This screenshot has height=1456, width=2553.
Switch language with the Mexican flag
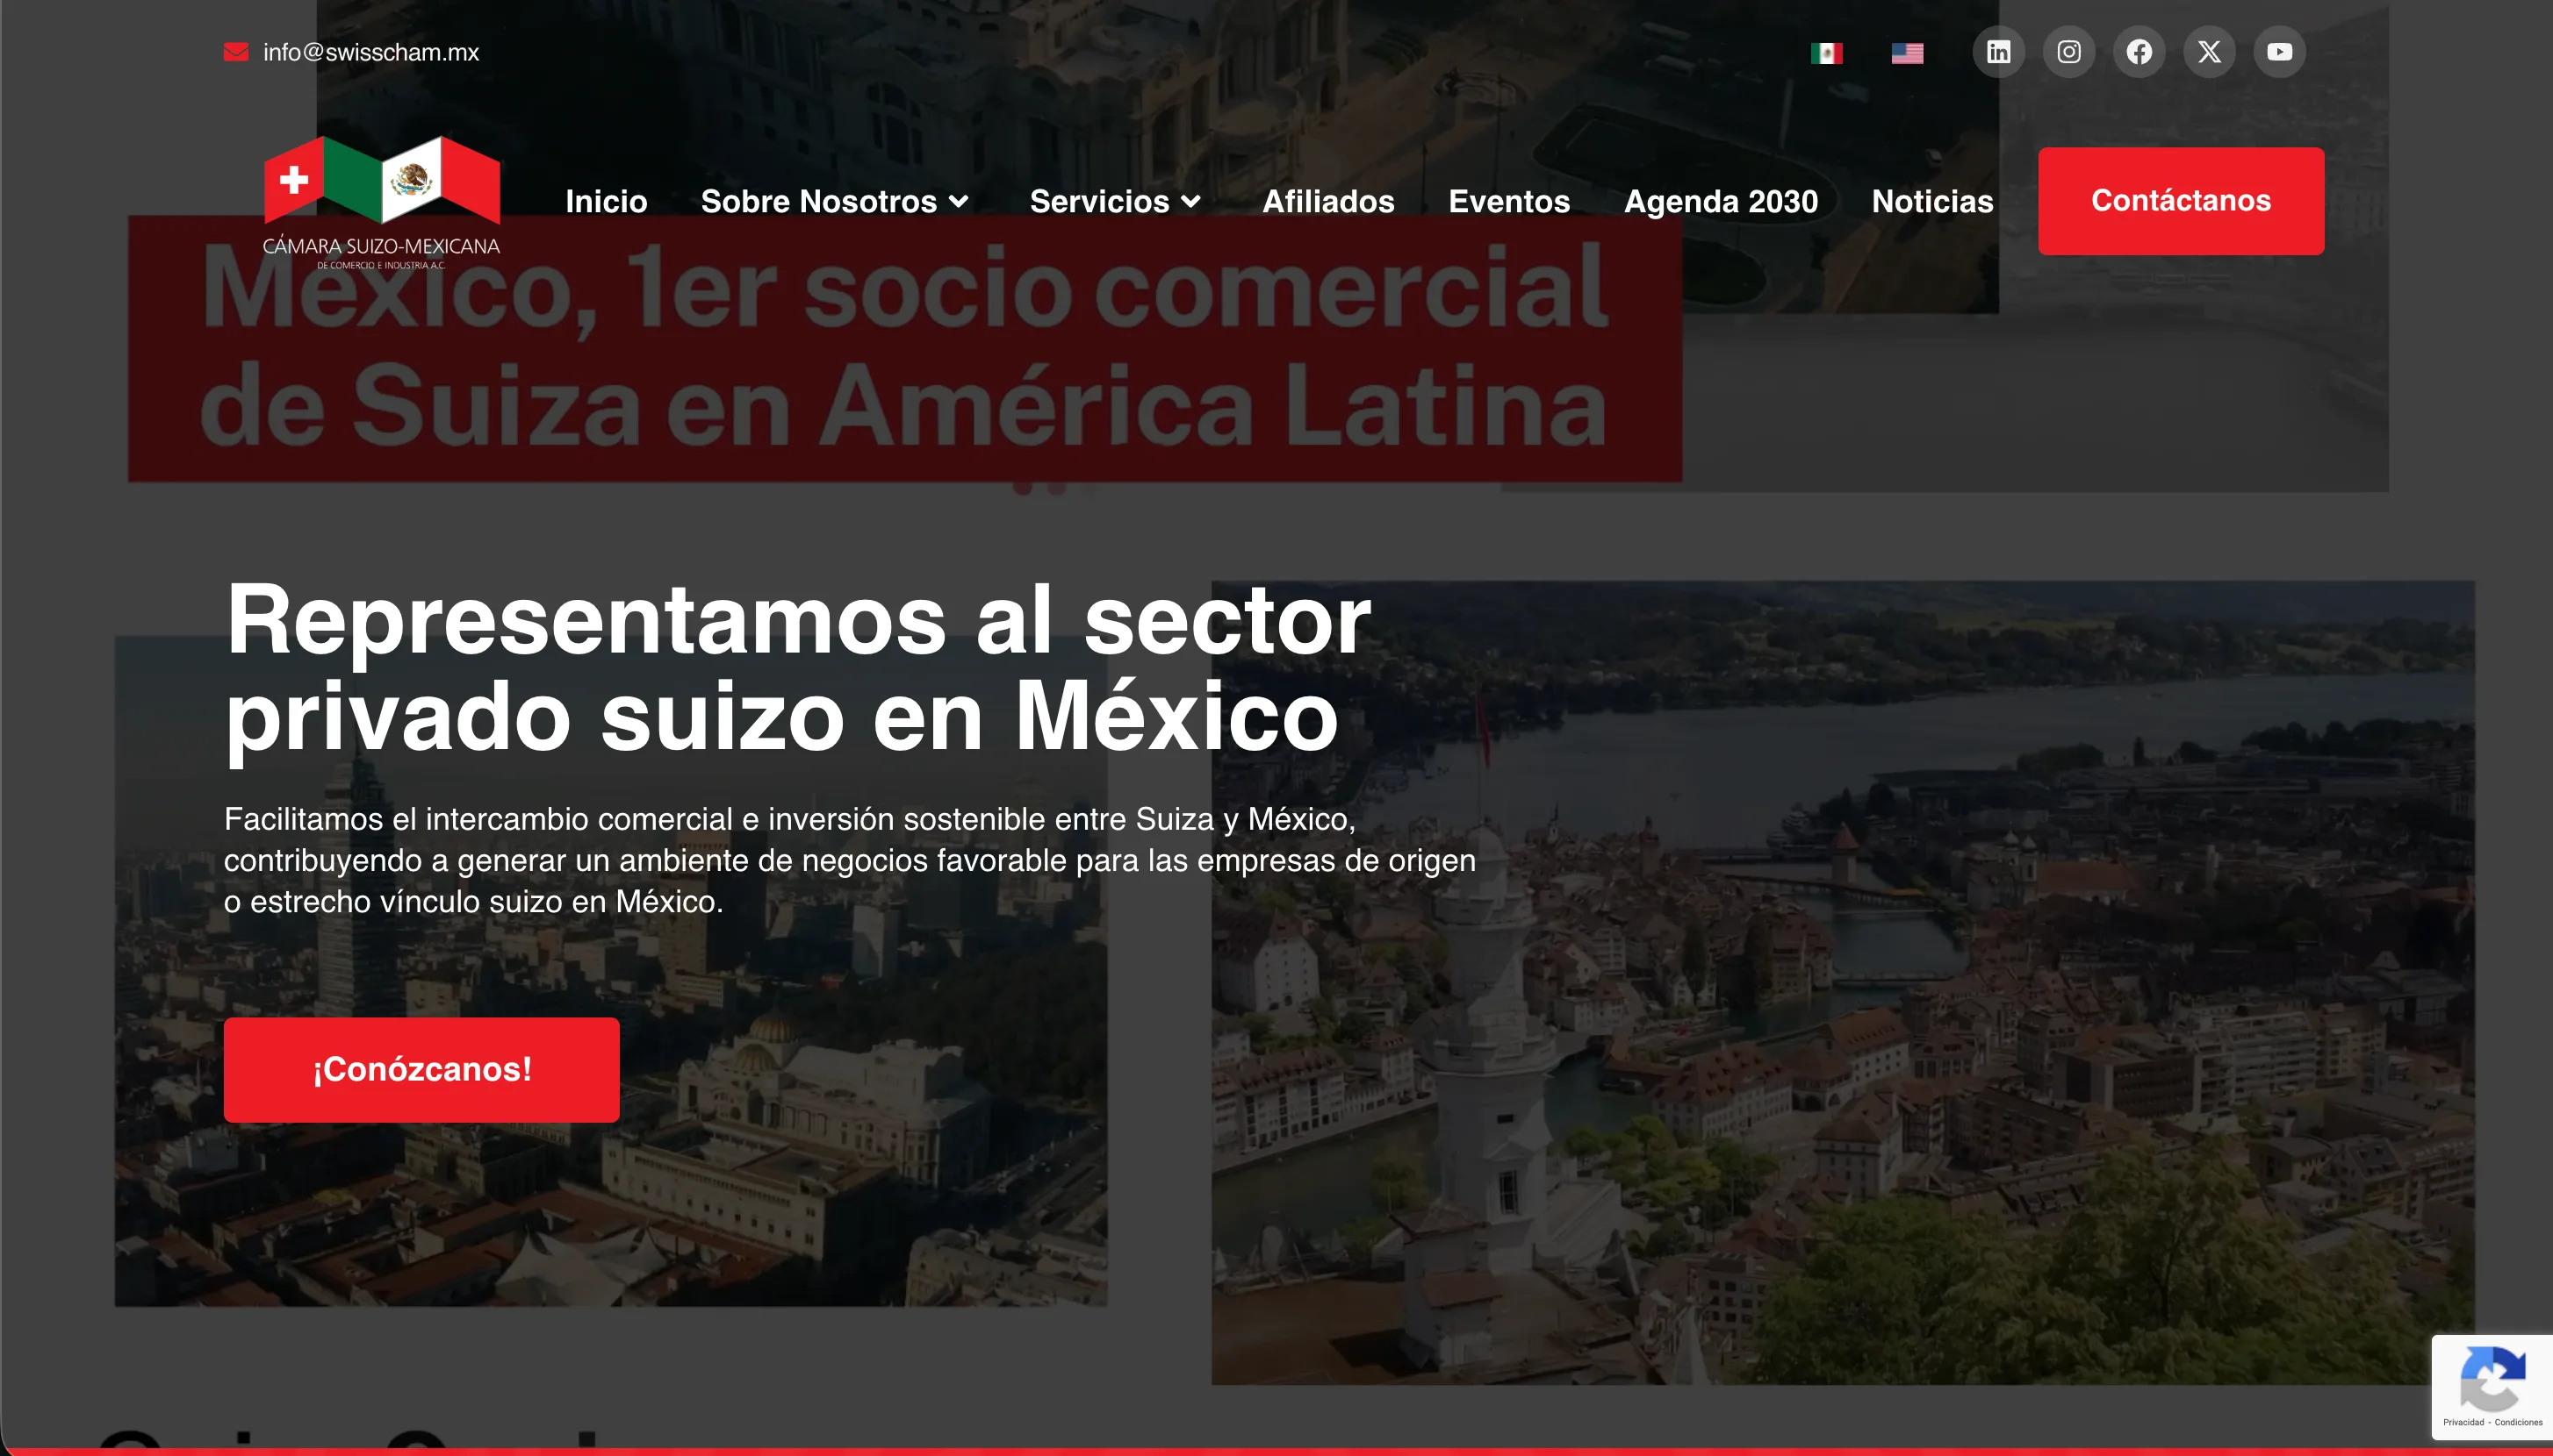[x=1826, y=53]
